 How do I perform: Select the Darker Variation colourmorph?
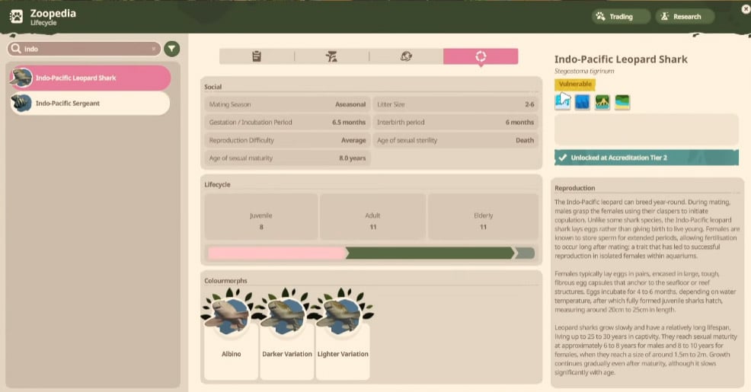coord(286,335)
